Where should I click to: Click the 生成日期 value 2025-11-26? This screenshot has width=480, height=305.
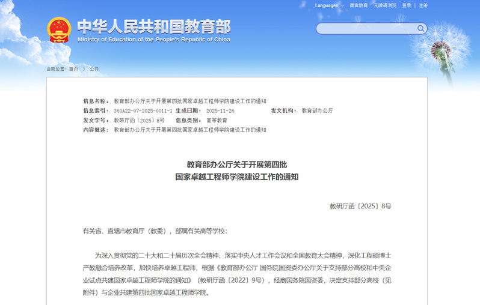(220, 111)
